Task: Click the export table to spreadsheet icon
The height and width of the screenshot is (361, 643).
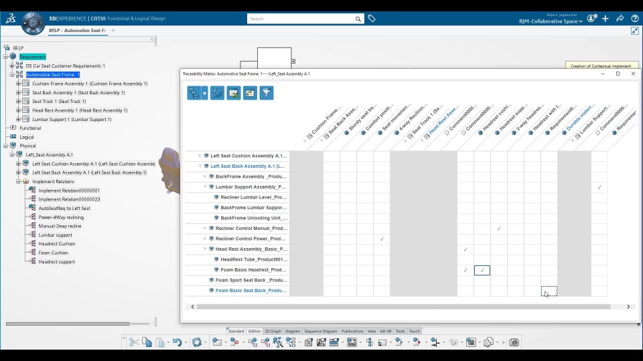Action: coord(234,93)
